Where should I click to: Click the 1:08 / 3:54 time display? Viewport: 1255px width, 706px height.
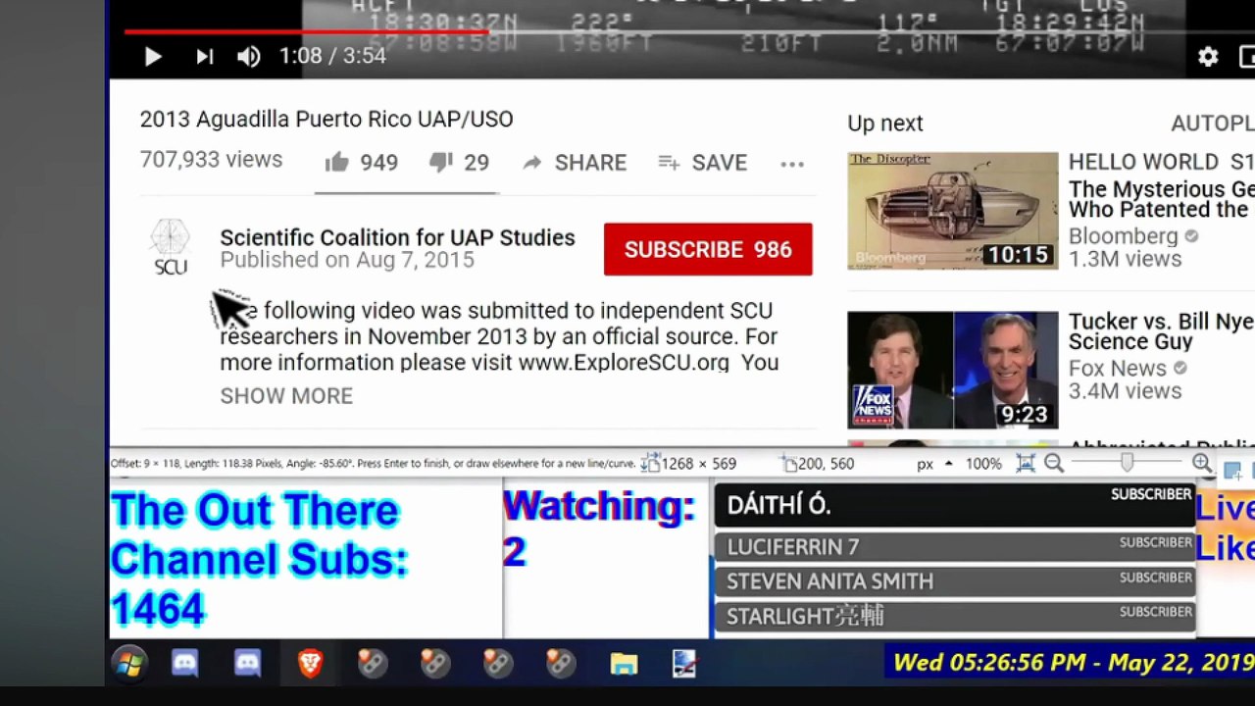point(332,56)
